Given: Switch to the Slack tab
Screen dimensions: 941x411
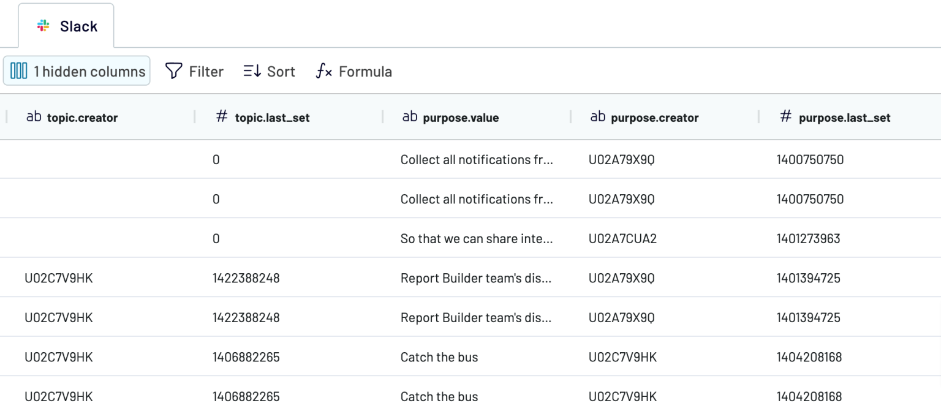Looking at the screenshot, I should coord(66,26).
